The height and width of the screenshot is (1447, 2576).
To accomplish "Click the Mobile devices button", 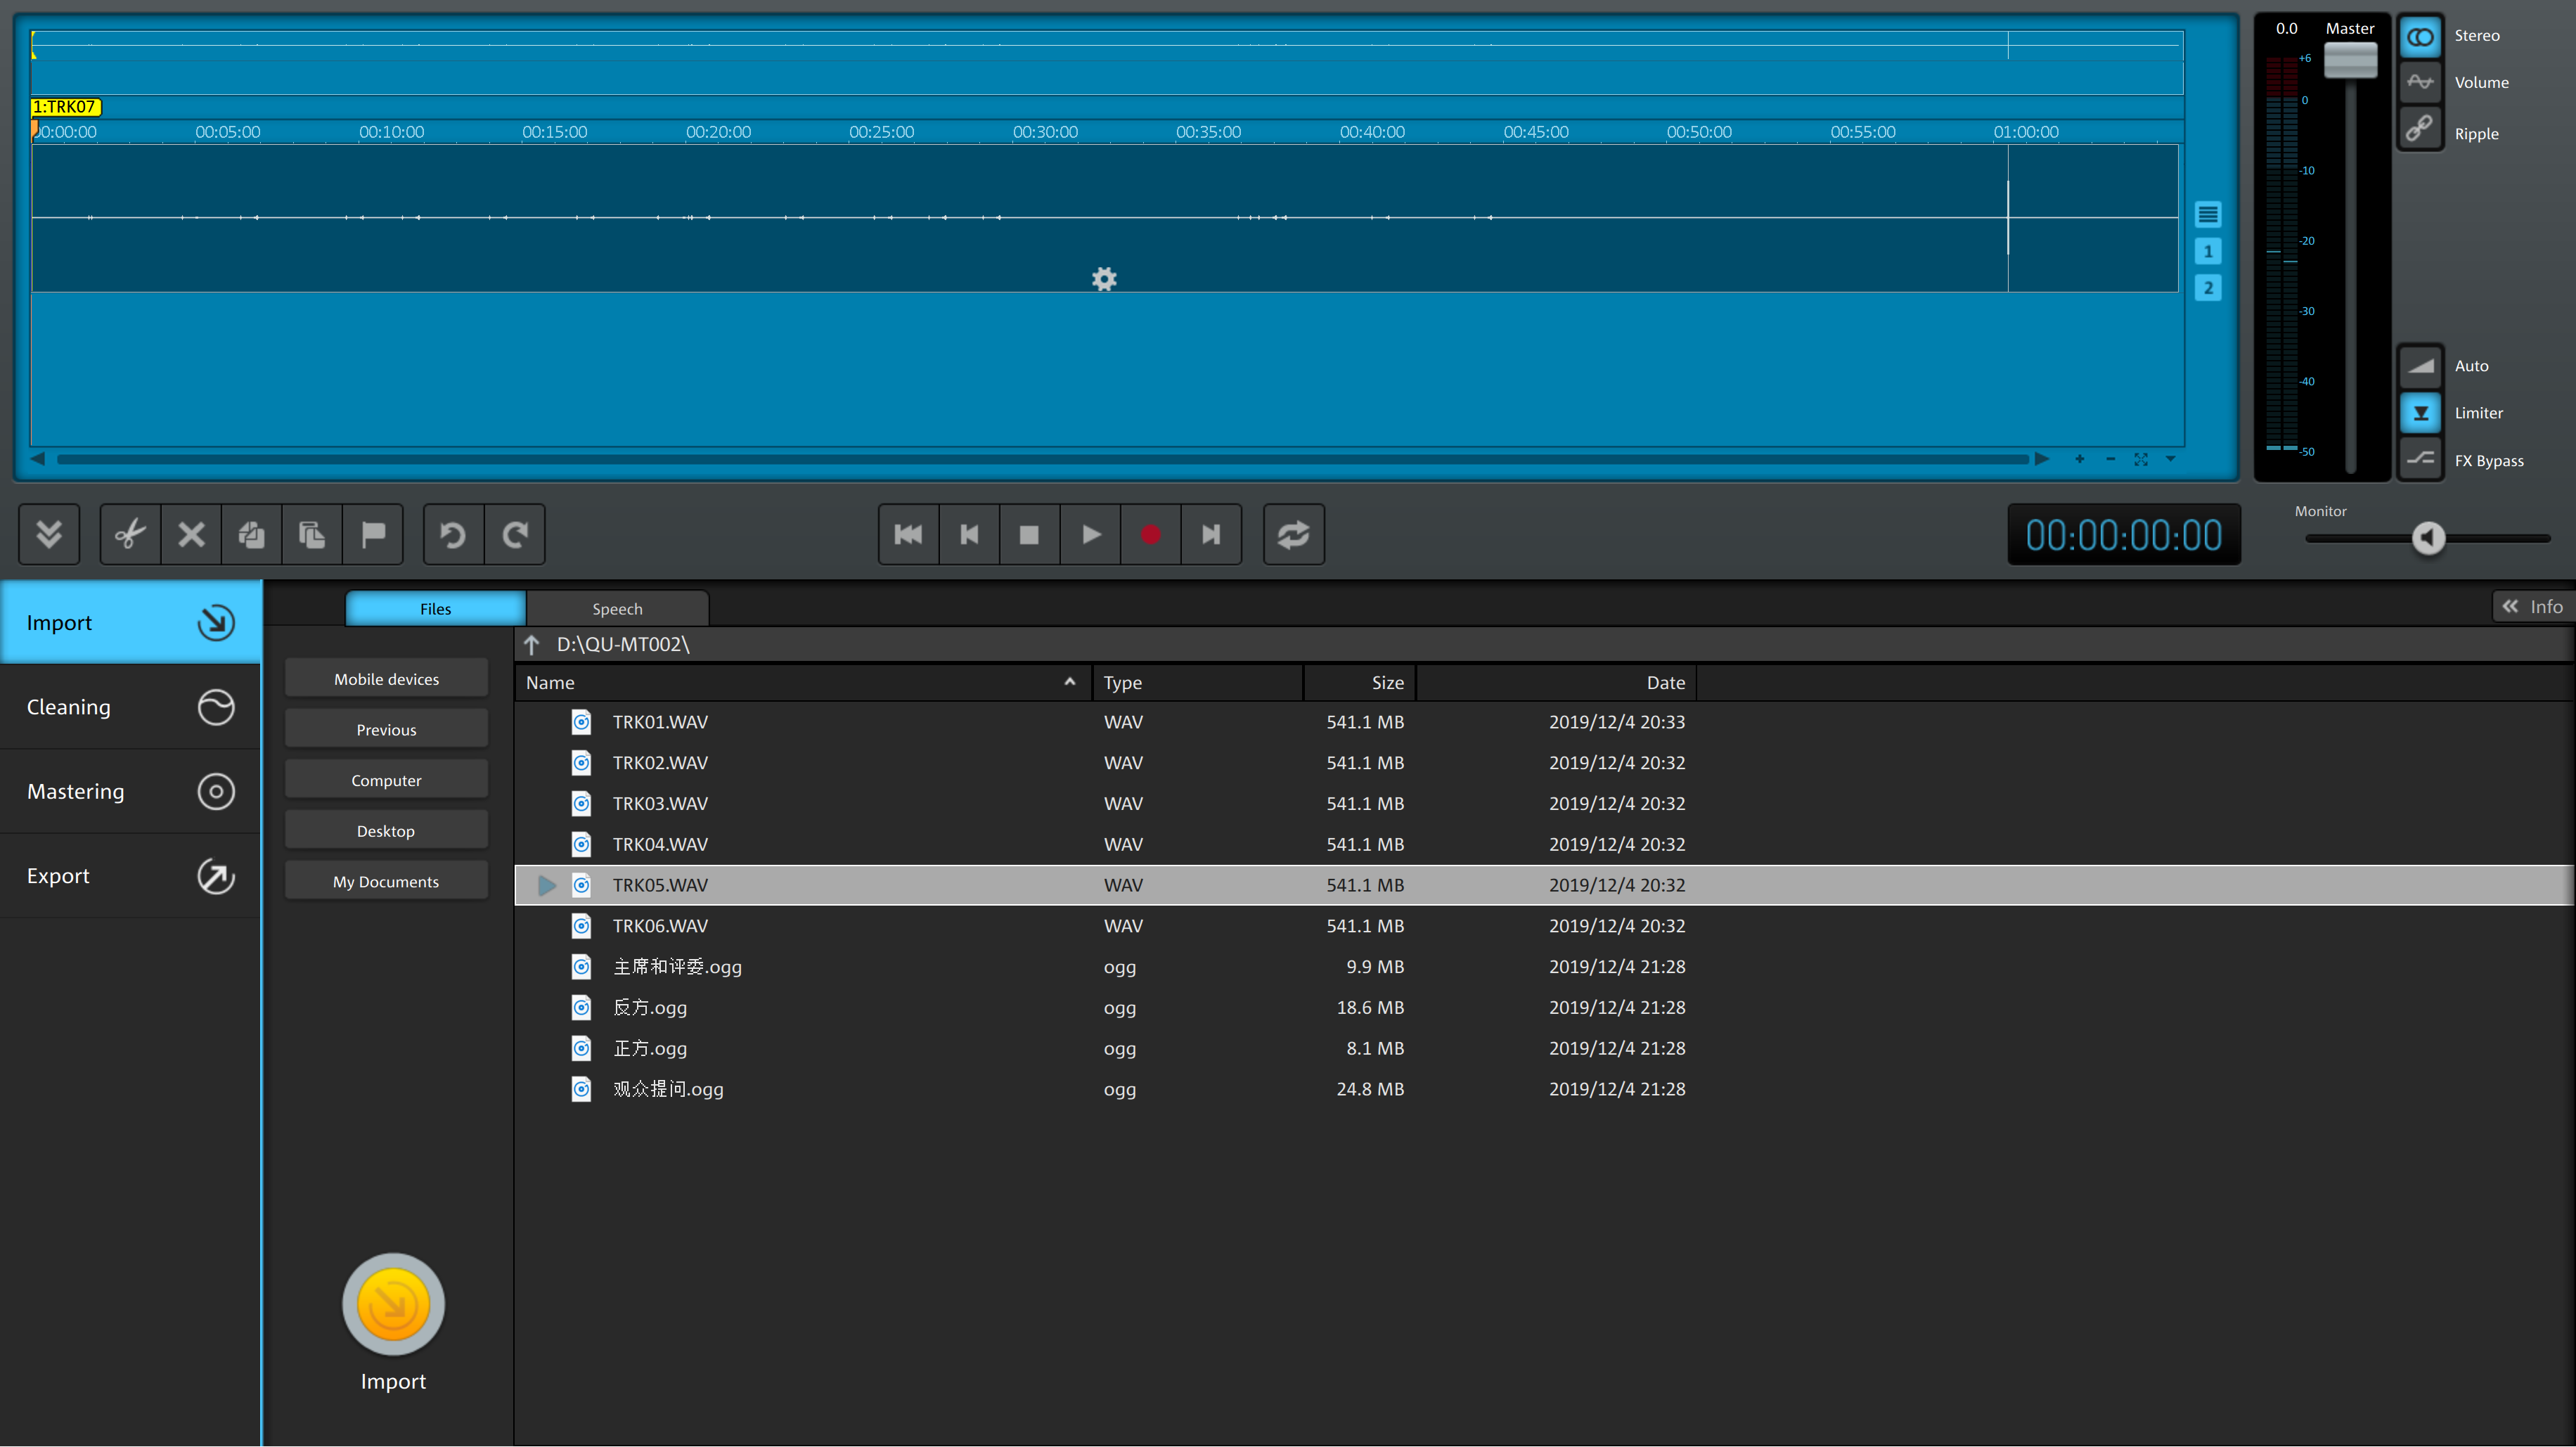I will click(386, 679).
